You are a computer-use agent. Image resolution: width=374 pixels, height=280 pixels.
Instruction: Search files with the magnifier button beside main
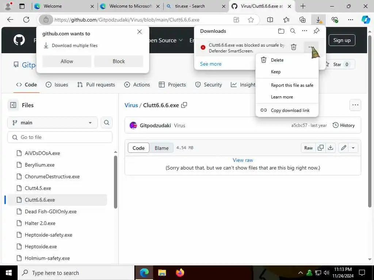pyautogui.click(x=106, y=122)
